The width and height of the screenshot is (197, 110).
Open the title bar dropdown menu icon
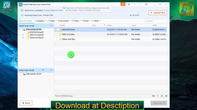pos(146,4)
